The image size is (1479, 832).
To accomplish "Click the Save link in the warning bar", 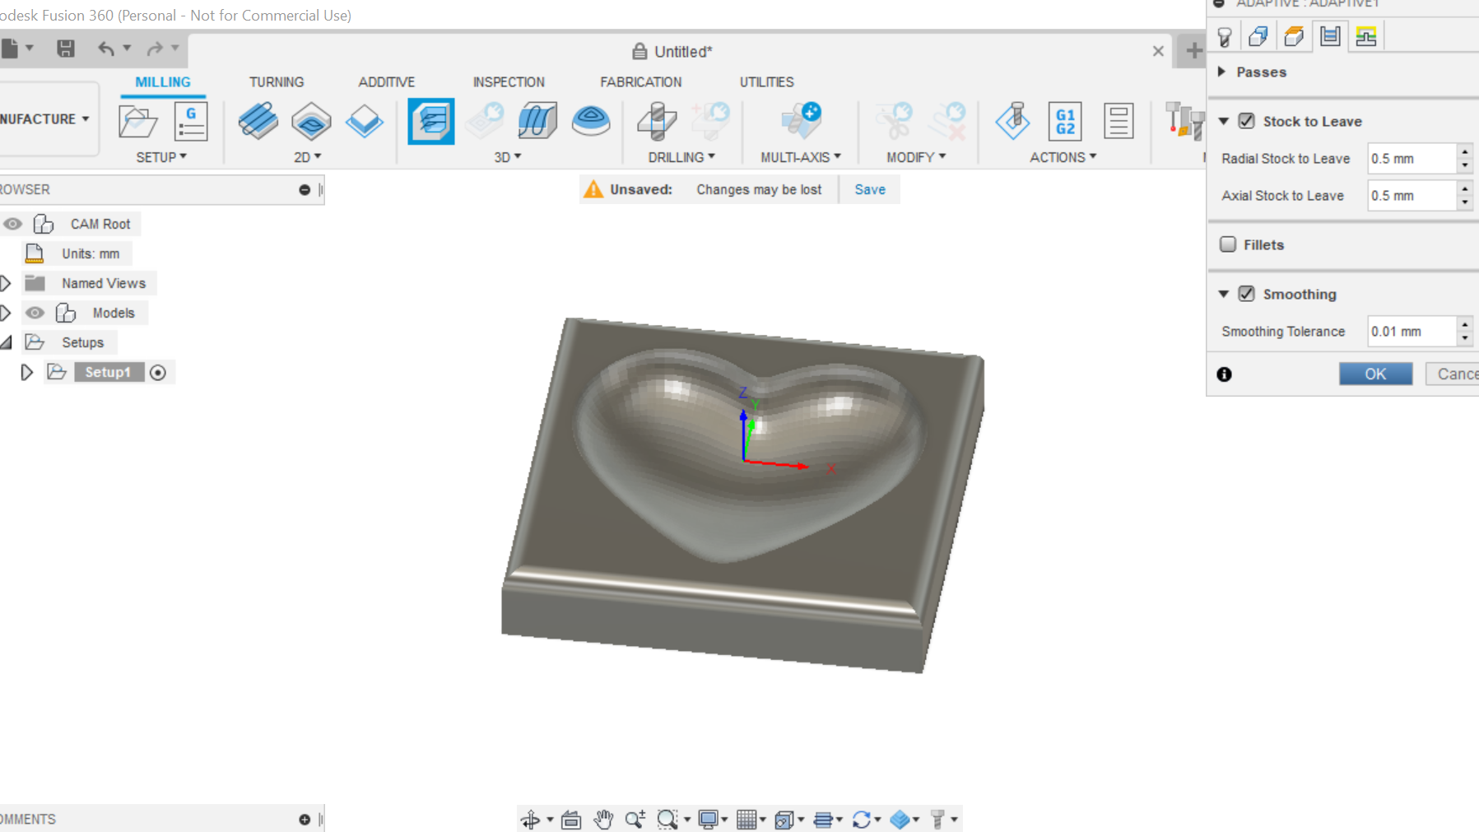I will pyautogui.click(x=870, y=189).
